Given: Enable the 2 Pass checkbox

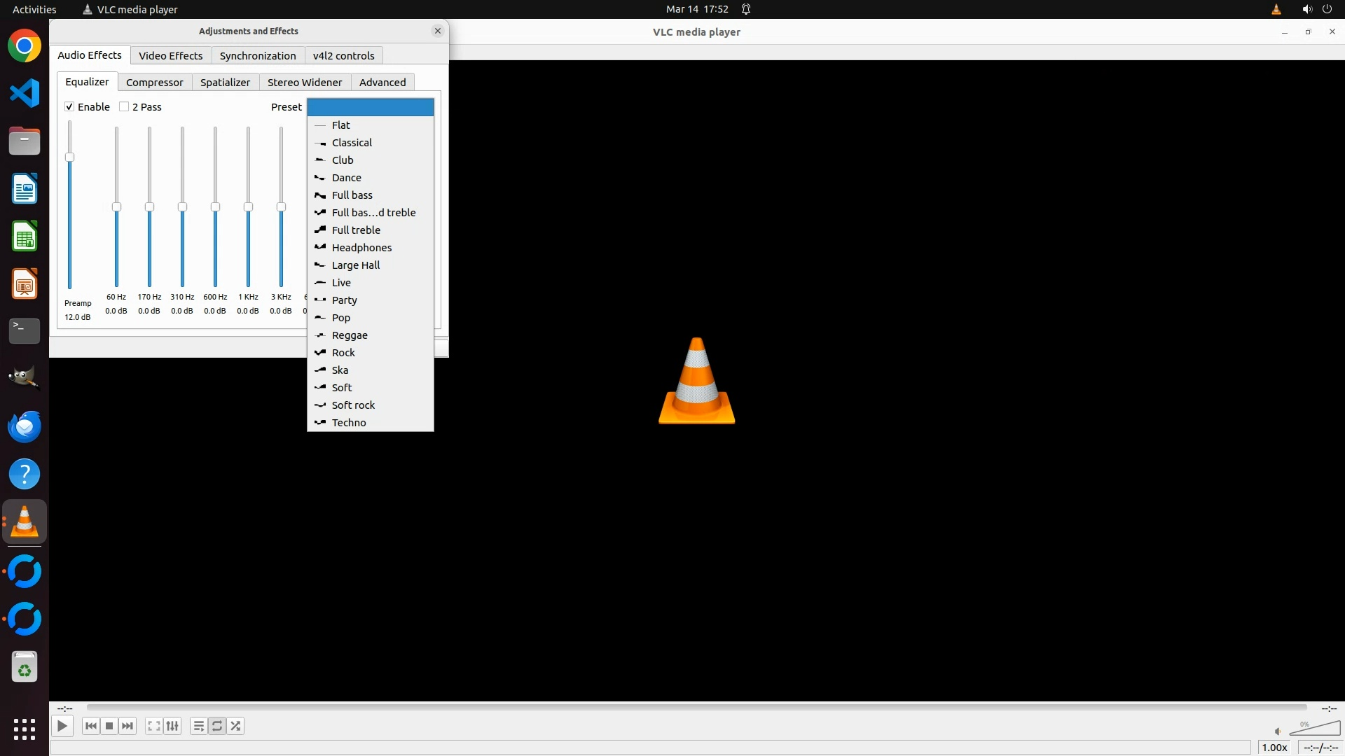Looking at the screenshot, I should point(125,107).
